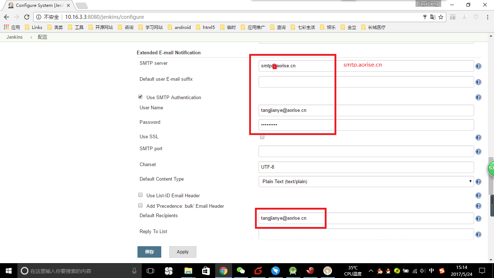Enable the Use SSL checkbox
The width and height of the screenshot is (494, 278).
[x=262, y=137]
